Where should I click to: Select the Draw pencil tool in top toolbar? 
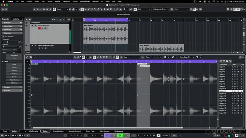point(89,9)
